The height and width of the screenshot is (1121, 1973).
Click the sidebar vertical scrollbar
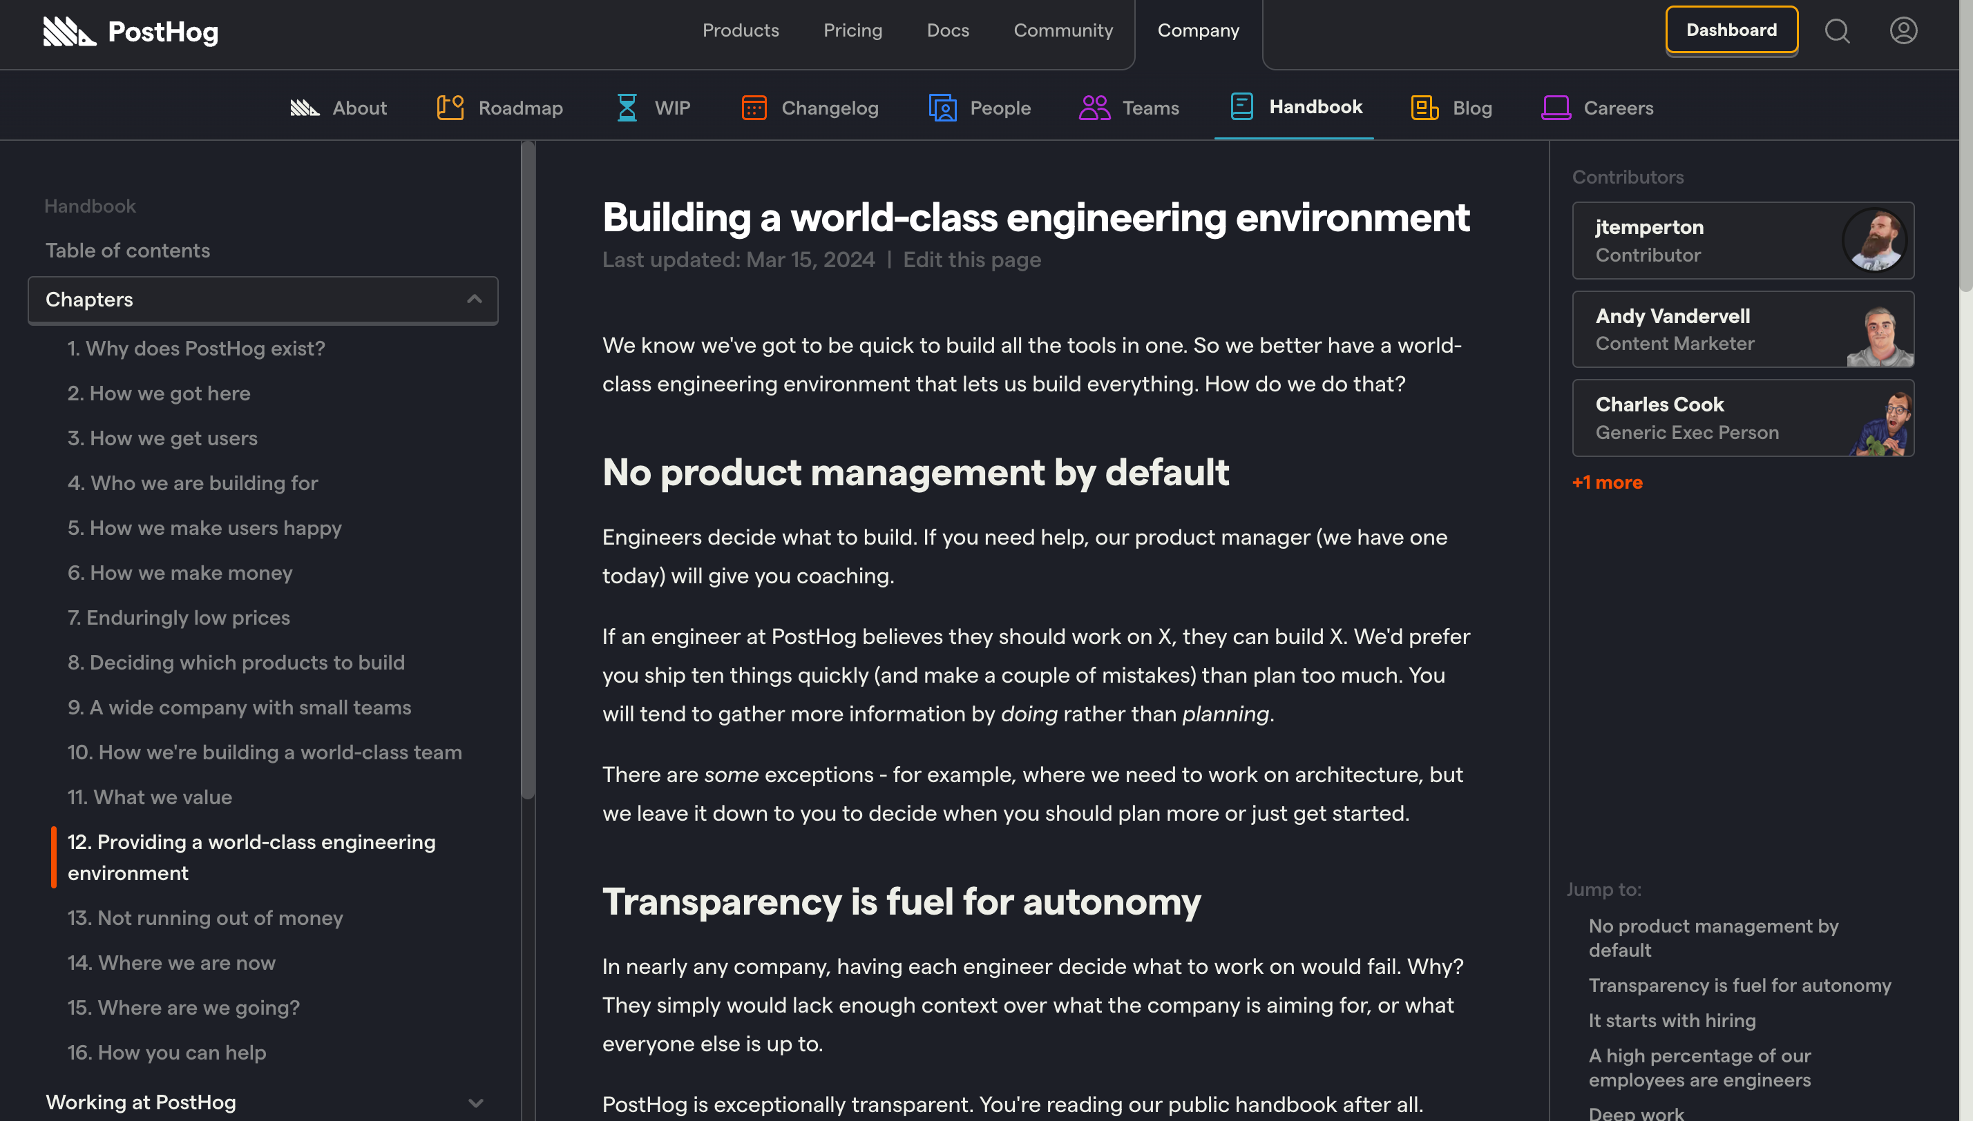click(x=528, y=469)
